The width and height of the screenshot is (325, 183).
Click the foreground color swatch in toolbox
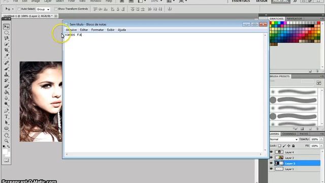point(5,151)
